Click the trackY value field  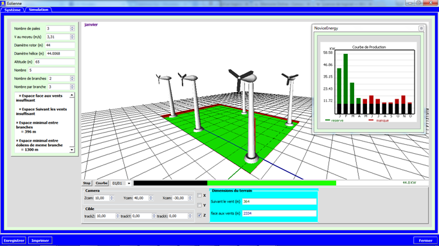click(x=141, y=216)
